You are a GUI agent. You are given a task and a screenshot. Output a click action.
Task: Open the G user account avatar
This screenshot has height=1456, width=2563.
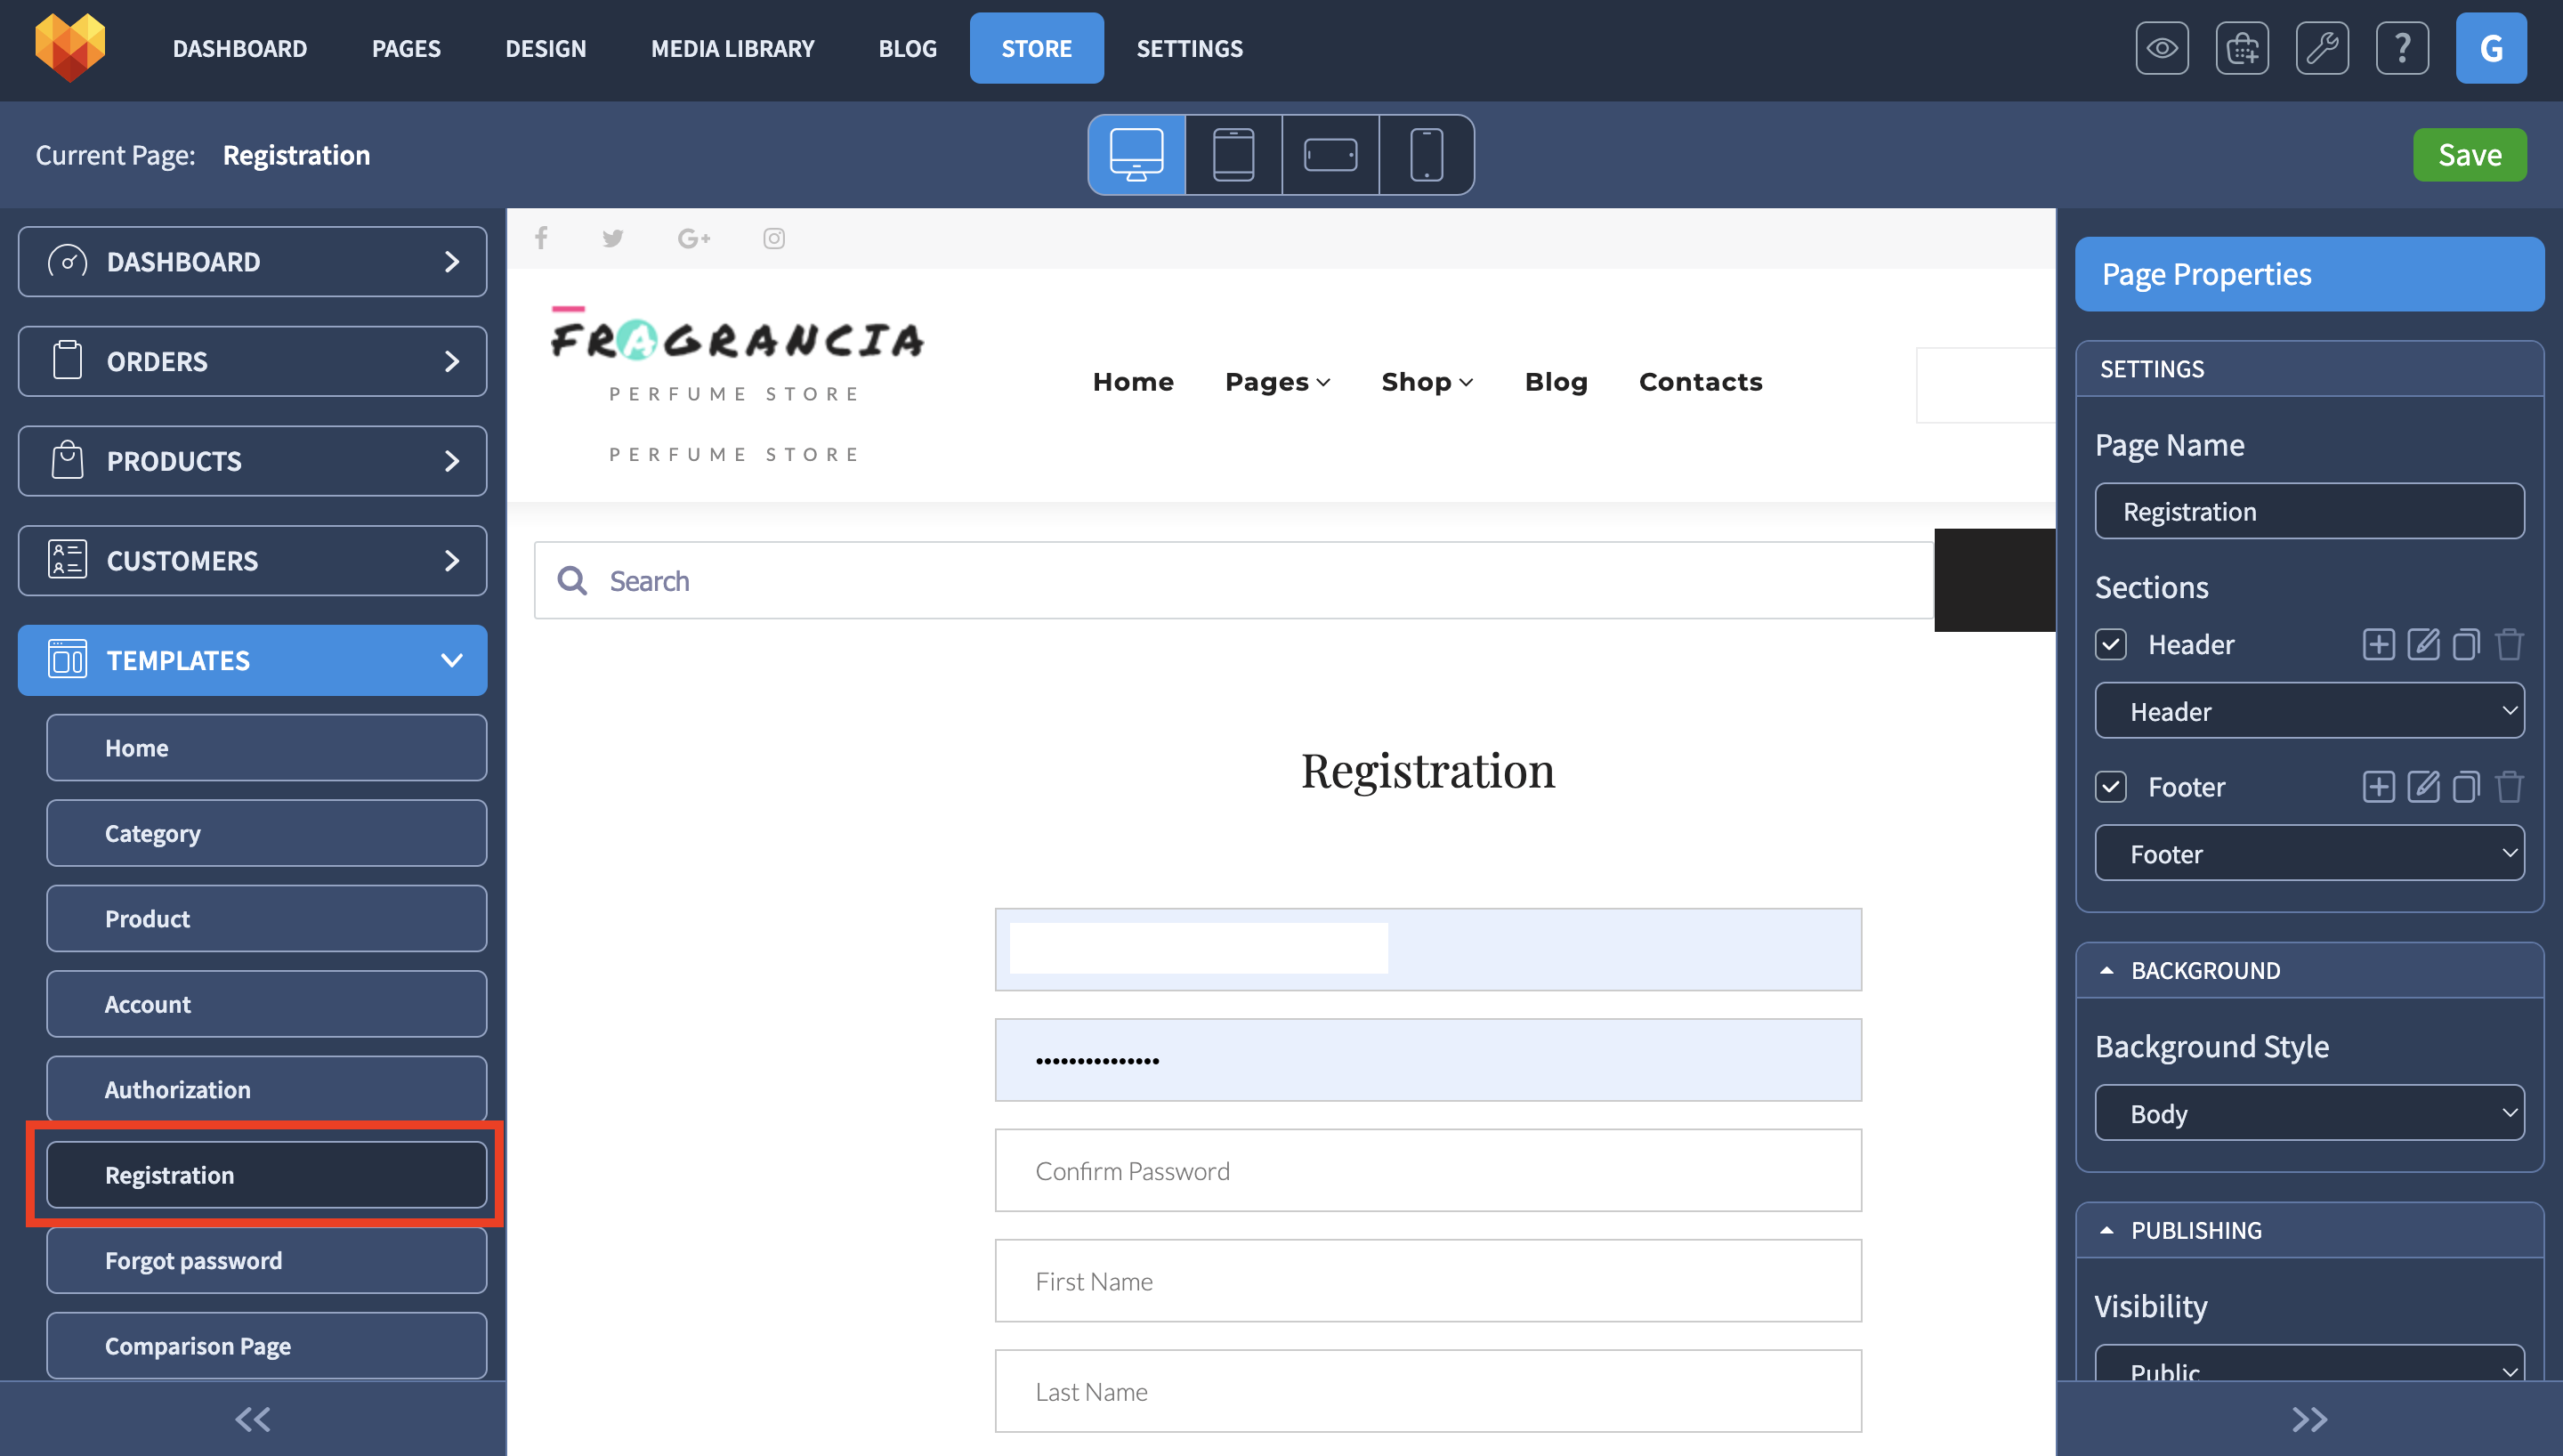coord(2490,48)
